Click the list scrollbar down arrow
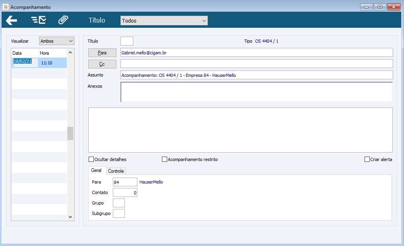 tap(70, 217)
